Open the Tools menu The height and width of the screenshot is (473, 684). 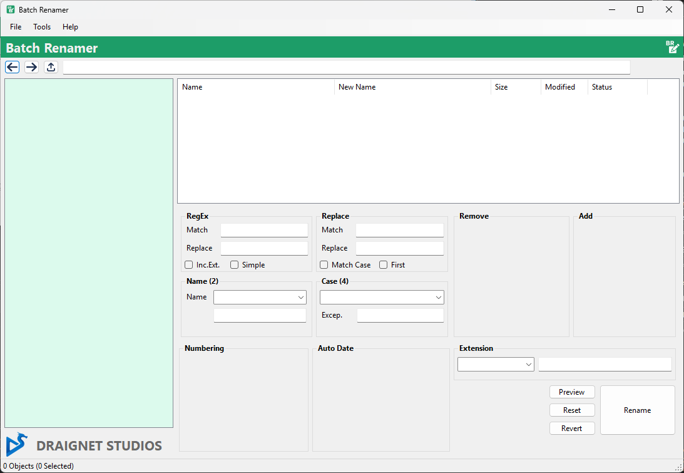click(x=42, y=27)
